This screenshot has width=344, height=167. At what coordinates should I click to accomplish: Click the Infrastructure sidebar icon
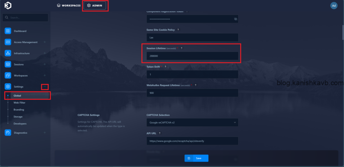pyautogui.click(x=8, y=53)
